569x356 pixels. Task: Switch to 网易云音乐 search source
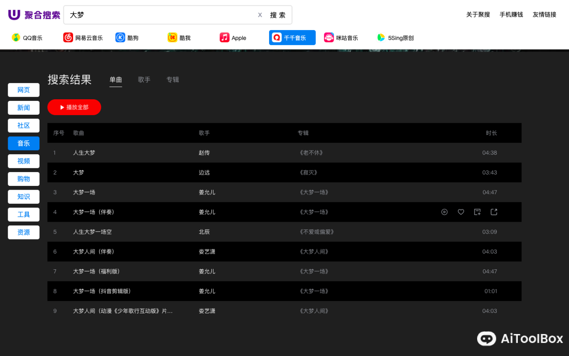(x=83, y=37)
